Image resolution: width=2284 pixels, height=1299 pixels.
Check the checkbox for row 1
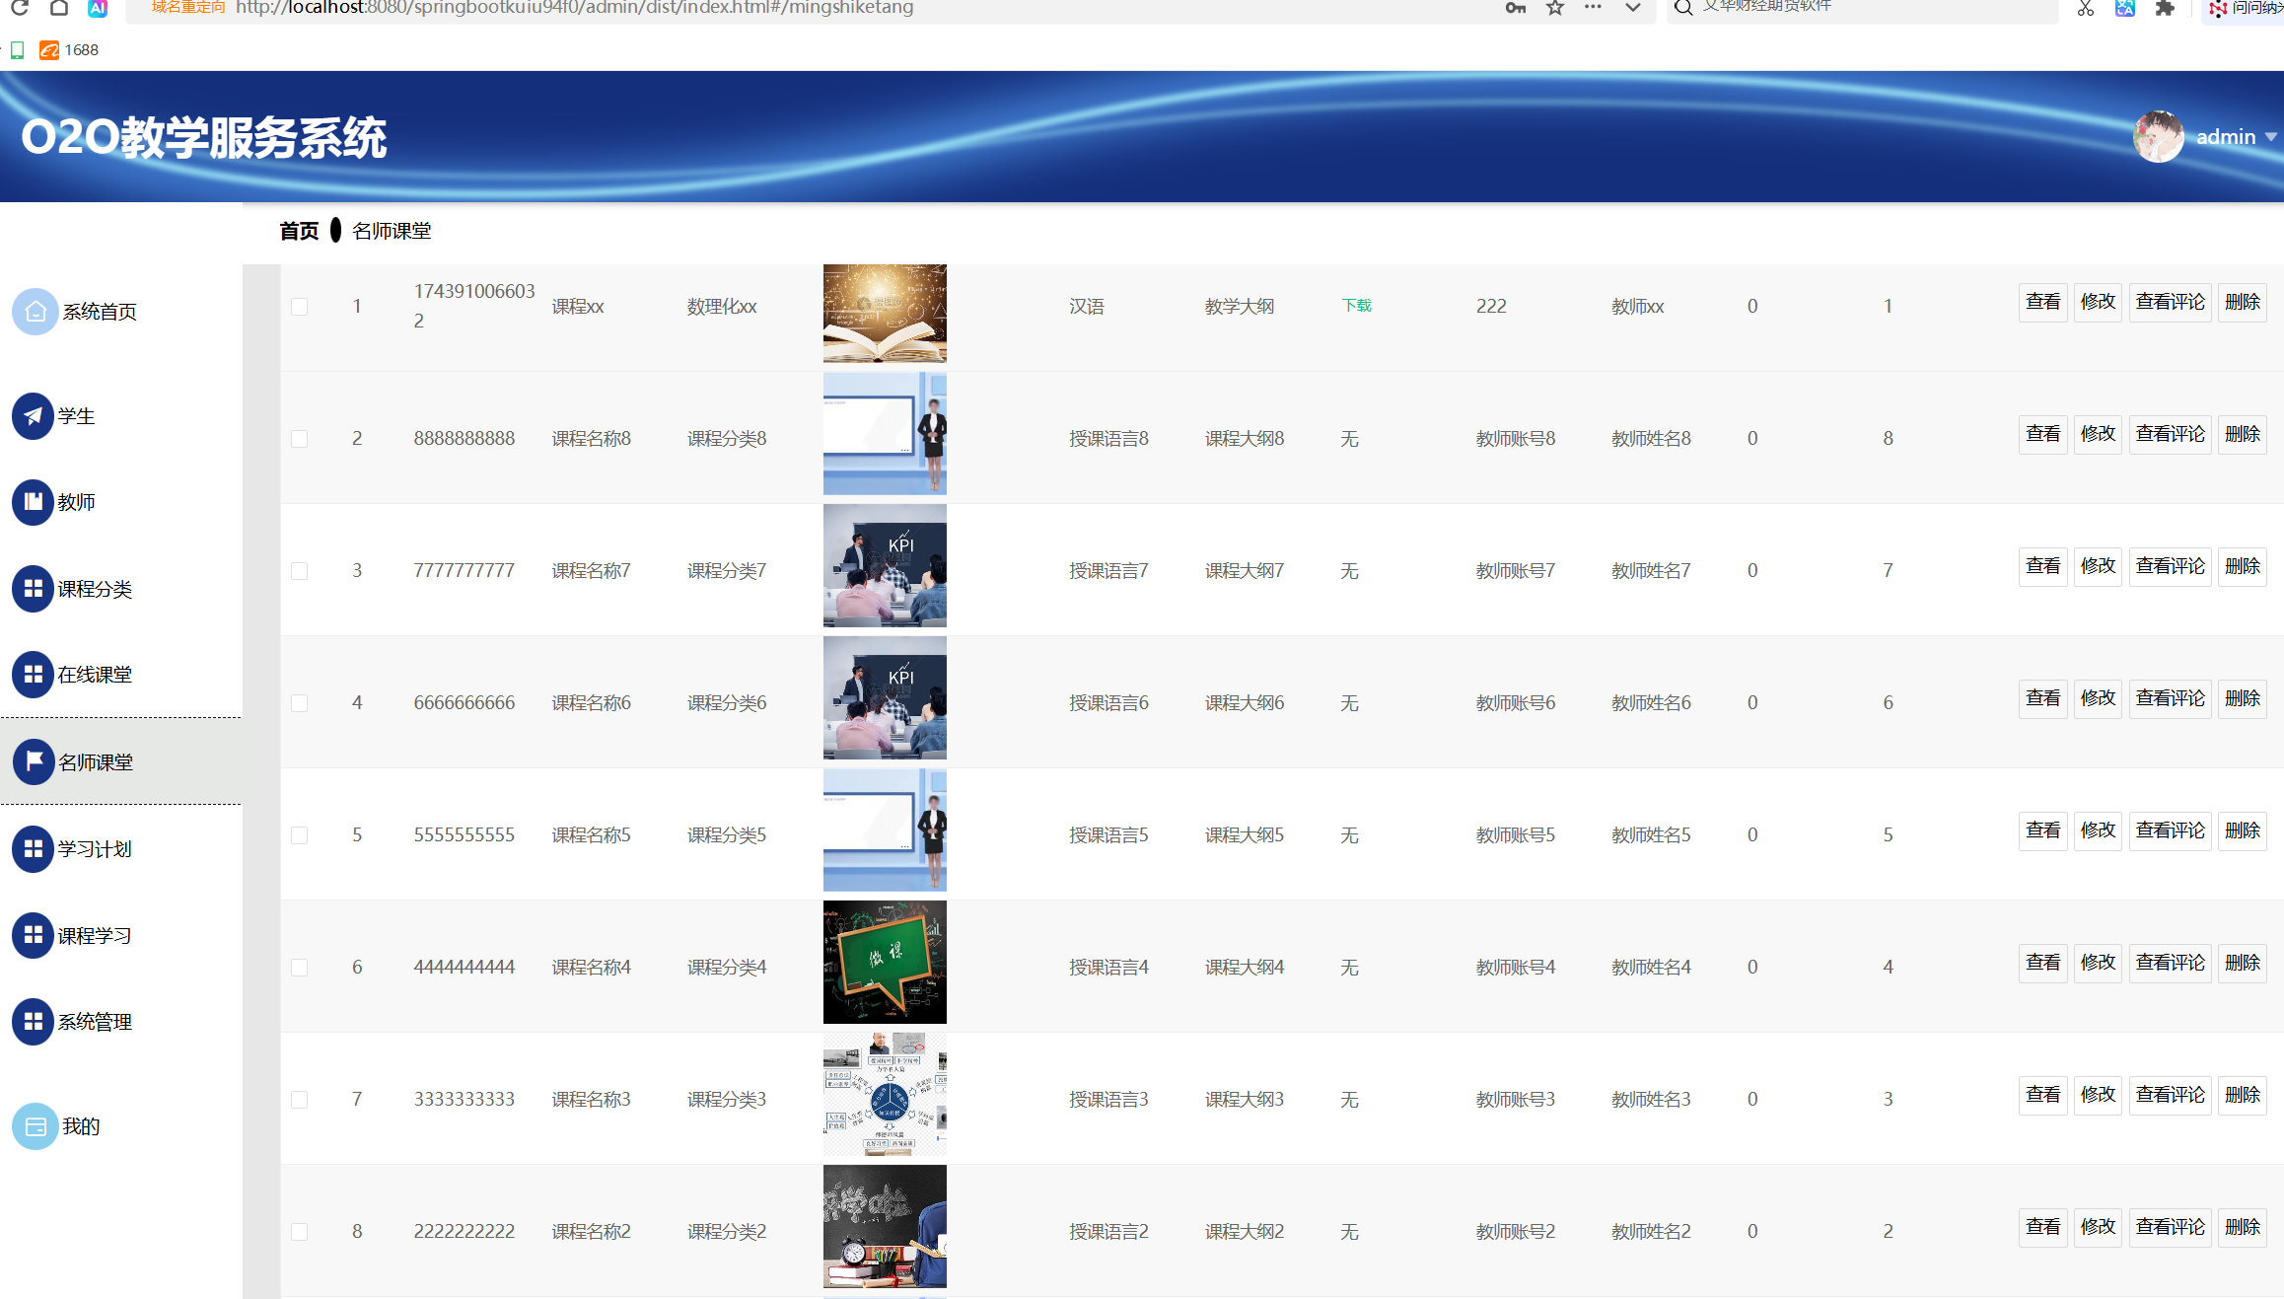tap(299, 307)
